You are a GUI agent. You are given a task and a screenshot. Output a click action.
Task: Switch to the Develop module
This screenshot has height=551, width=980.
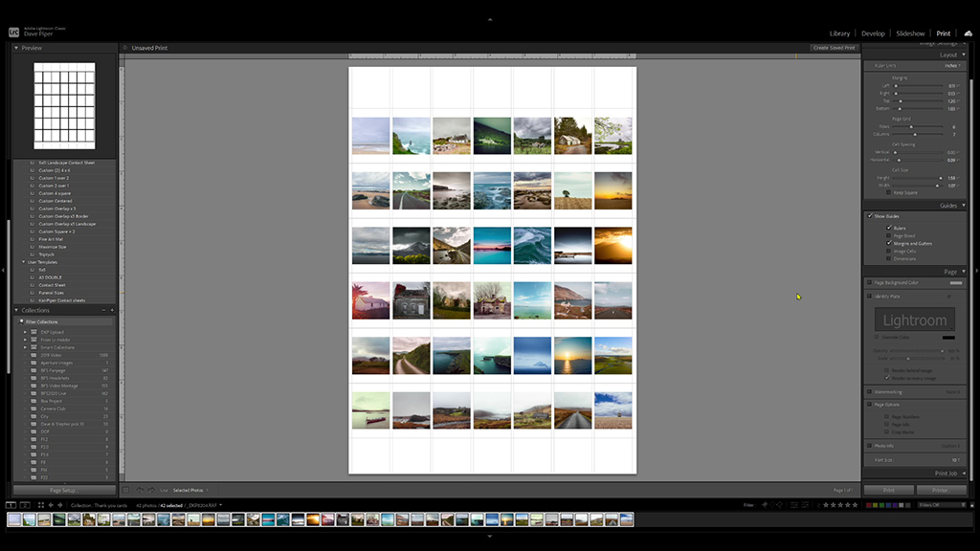tap(873, 33)
